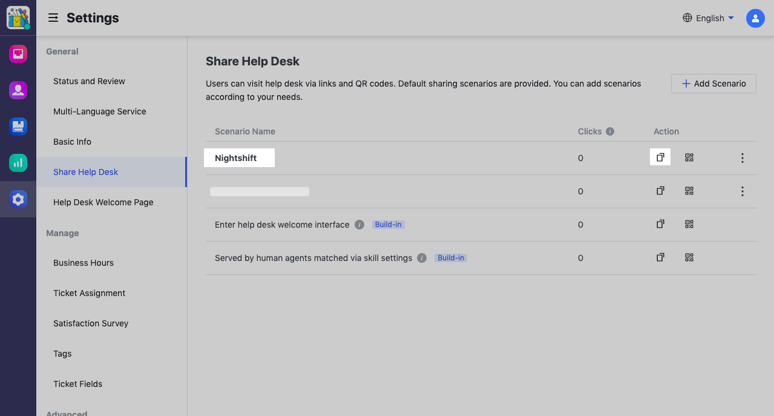Screen dimensions: 774x416
Task: Open more options for Nightshift row
Action: click(x=743, y=158)
